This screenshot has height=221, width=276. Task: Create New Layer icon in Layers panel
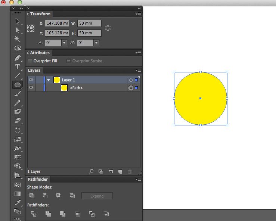(120, 172)
